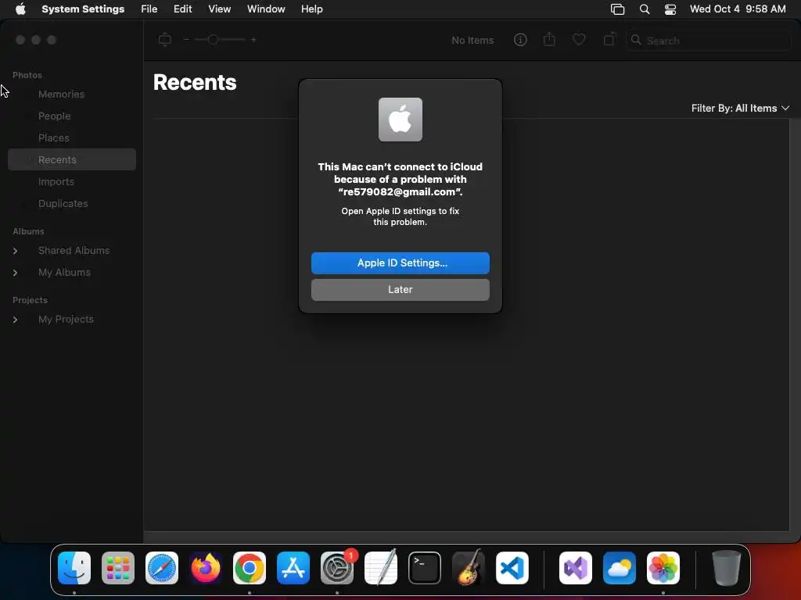Select Recents in the sidebar
This screenshot has width=801, height=600.
click(x=72, y=159)
